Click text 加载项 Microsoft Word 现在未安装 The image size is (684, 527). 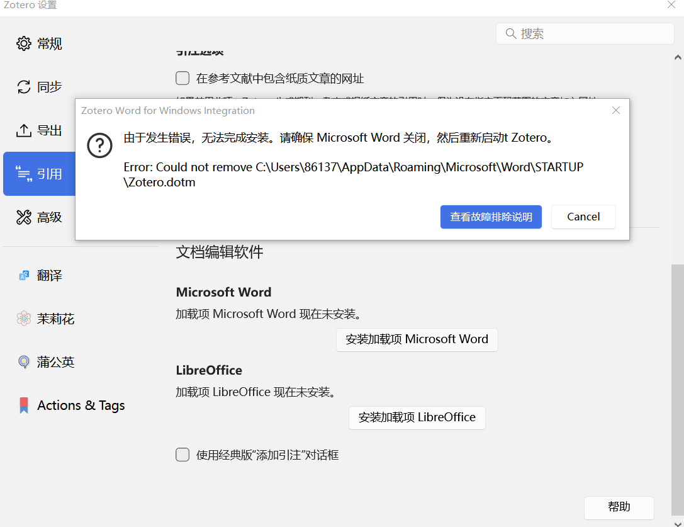[x=268, y=314]
